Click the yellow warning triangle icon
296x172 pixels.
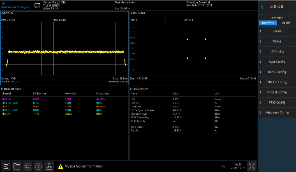click(x=60, y=166)
